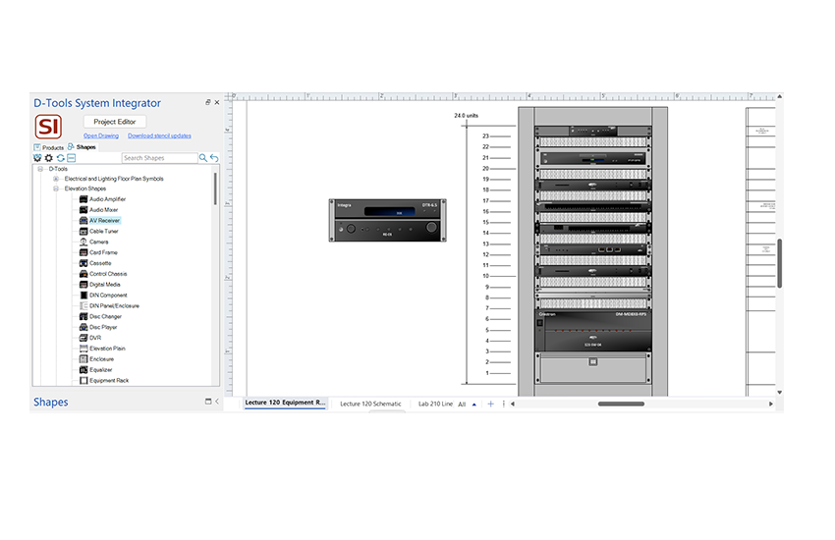Select the Equalizer shape icon
The image size is (835, 540).
click(83, 369)
